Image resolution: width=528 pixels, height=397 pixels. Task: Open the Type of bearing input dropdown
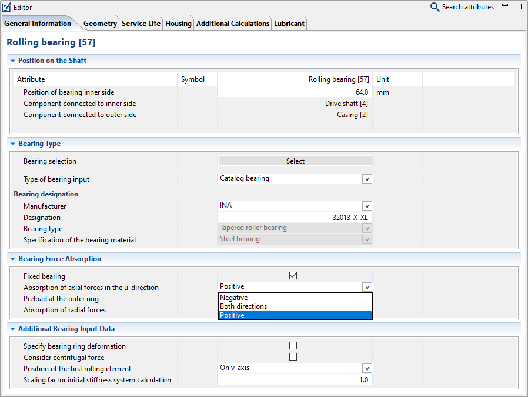pyautogui.click(x=367, y=179)
